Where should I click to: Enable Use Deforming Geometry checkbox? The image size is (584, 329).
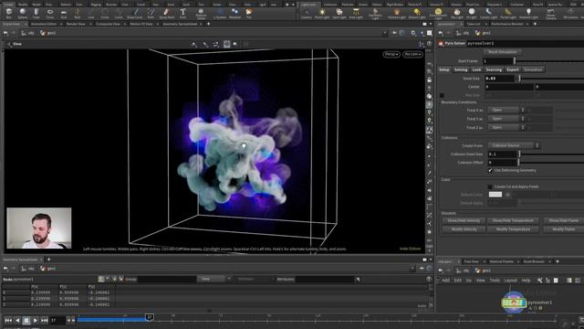pyautogui.click(x=490, y=170)
